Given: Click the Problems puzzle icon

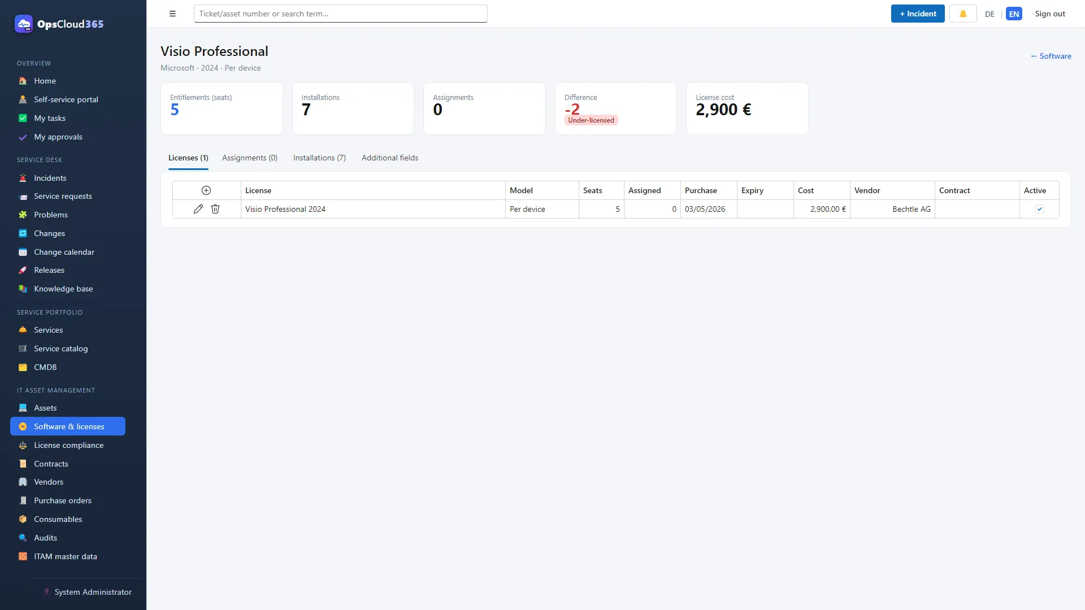Looking at the screenshot, I should pyautogui.click(x=23, y=215).
